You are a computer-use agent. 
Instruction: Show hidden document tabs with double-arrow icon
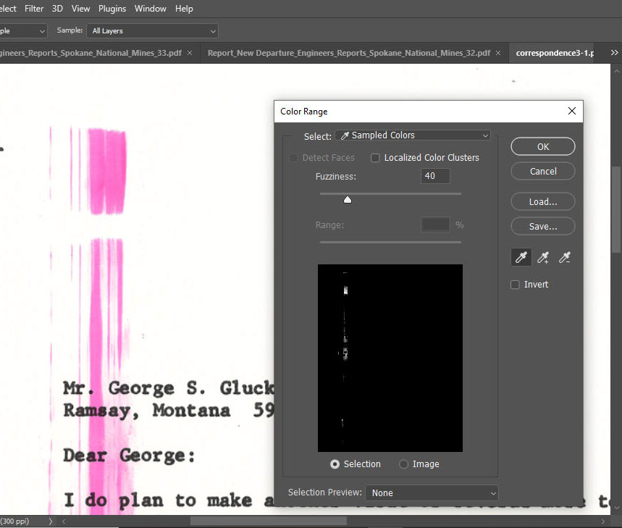point(615,53)
